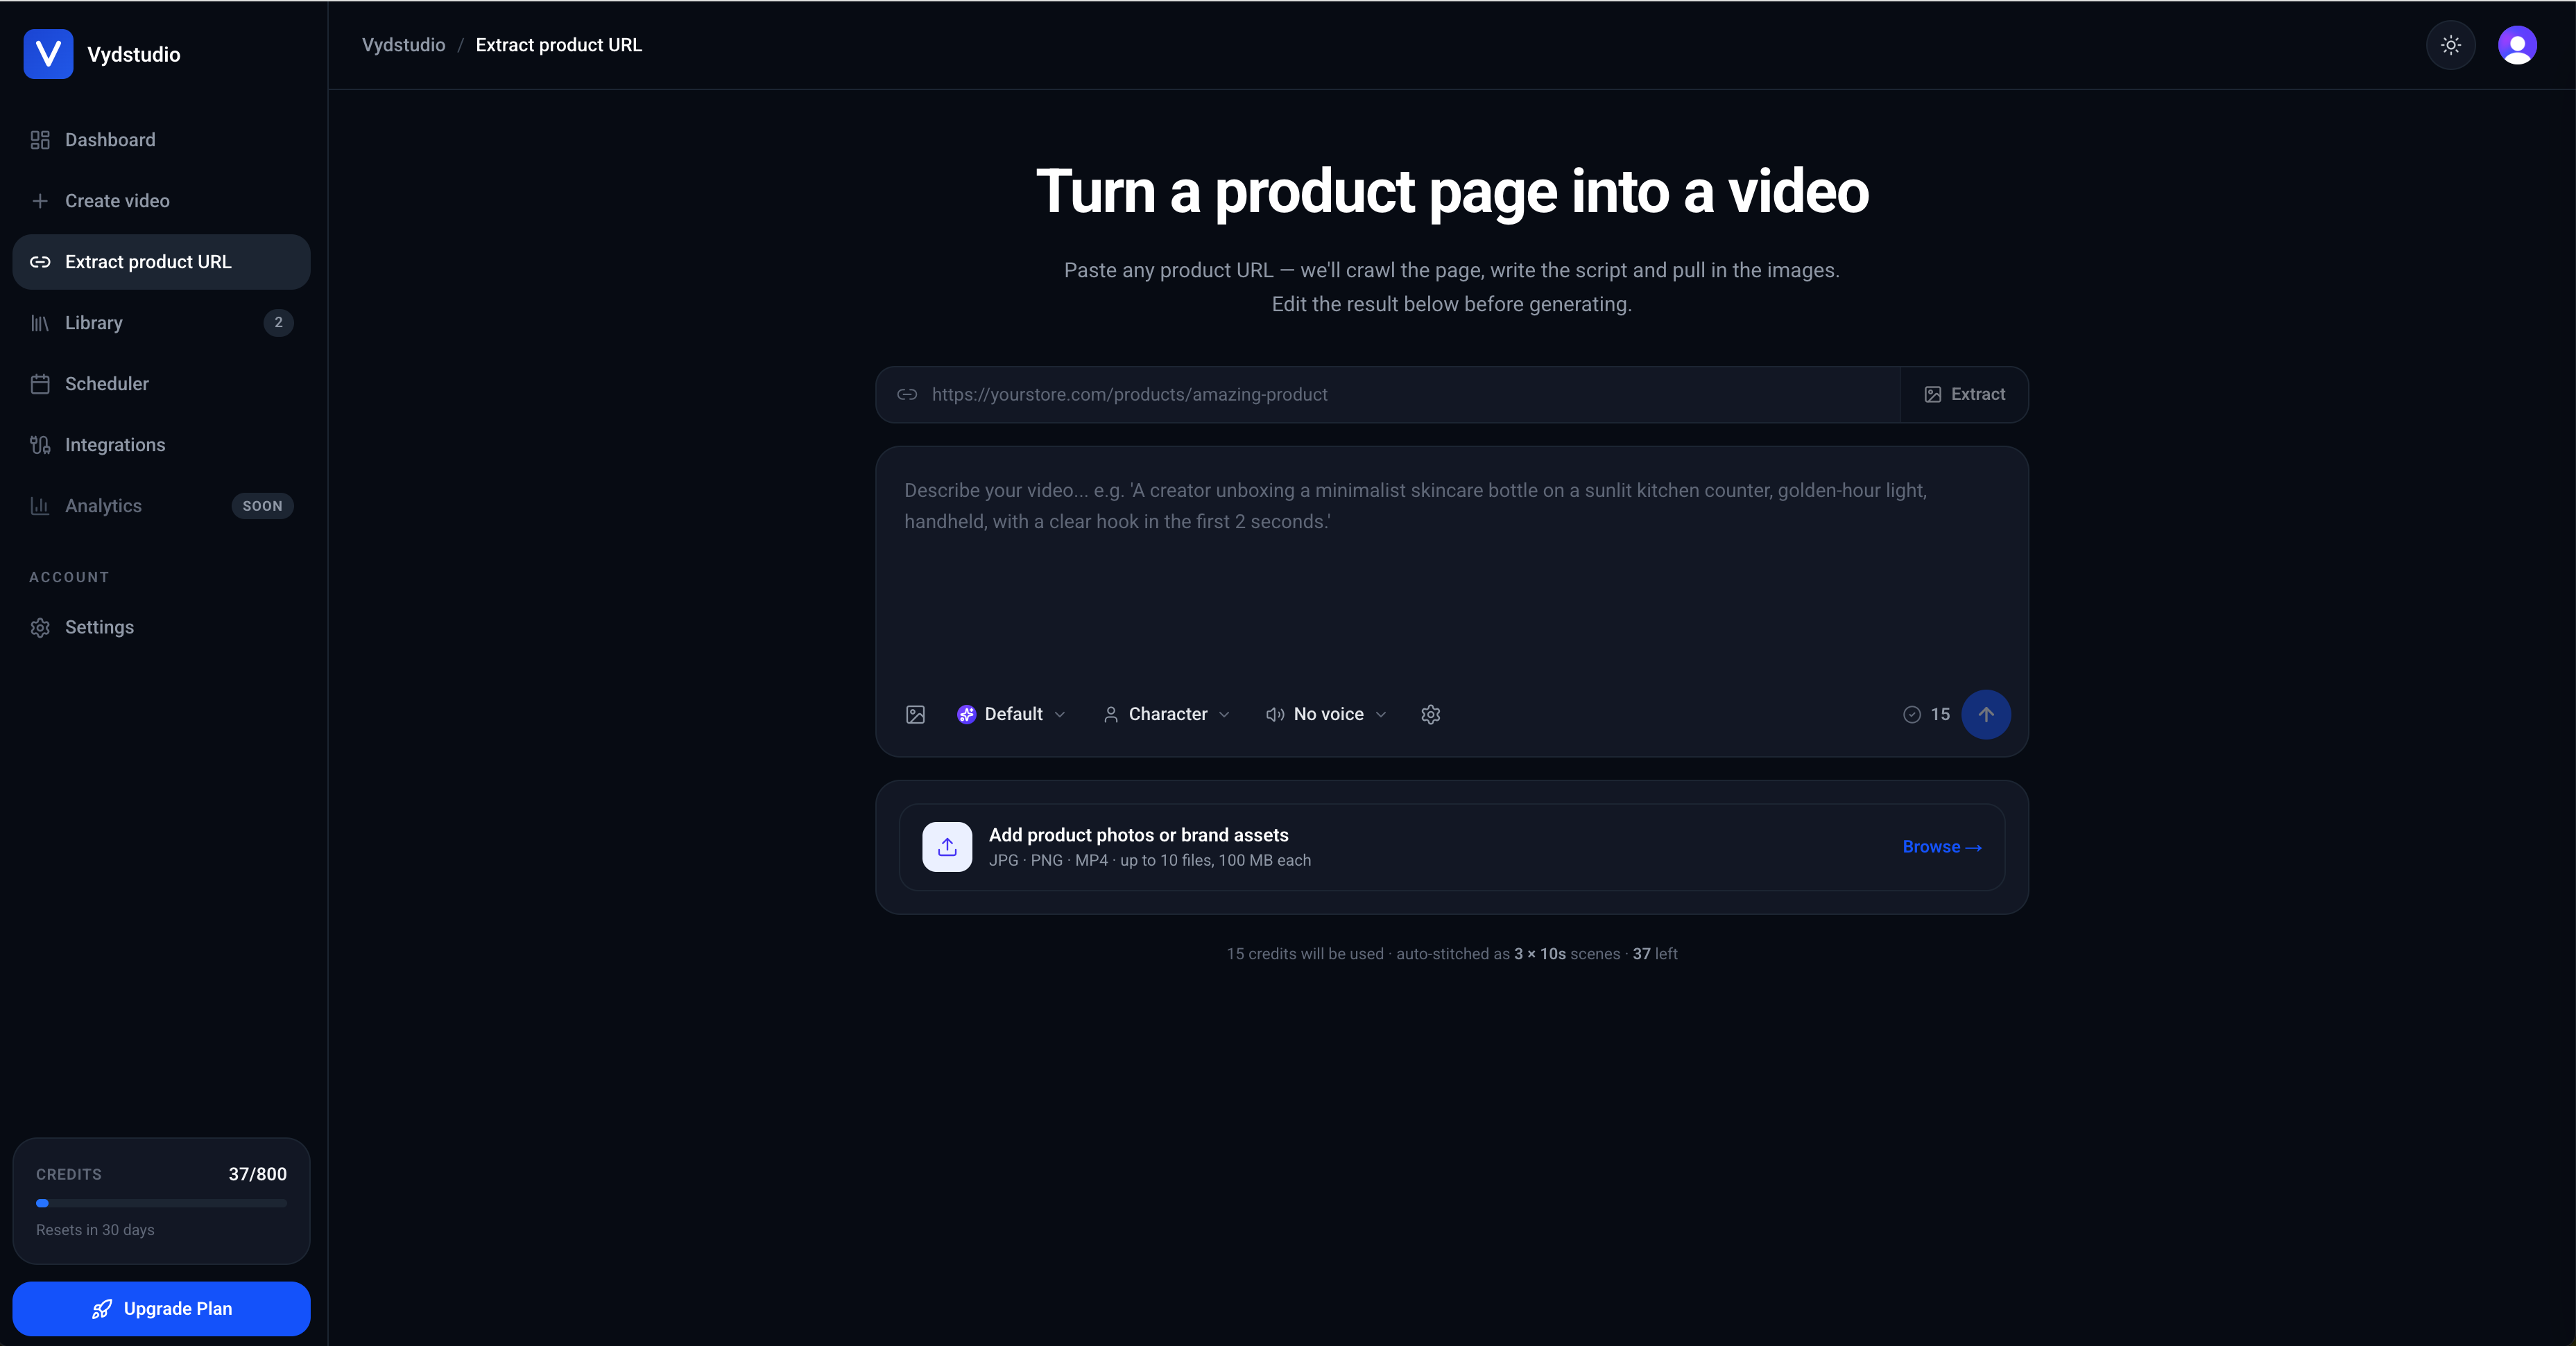This screenshot has width=2576, height=1346.
Task: Click the JPG PNG MP4 file limits text
Action: coord(1149,860)
